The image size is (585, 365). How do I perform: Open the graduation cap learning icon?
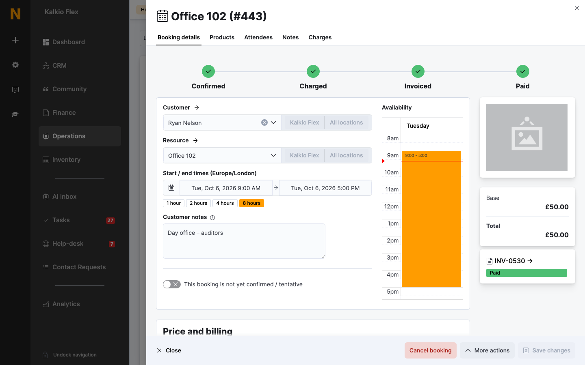tap(15, 114)
